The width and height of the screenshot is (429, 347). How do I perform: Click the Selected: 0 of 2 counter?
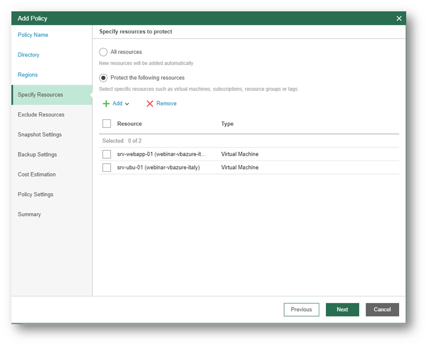122,141
